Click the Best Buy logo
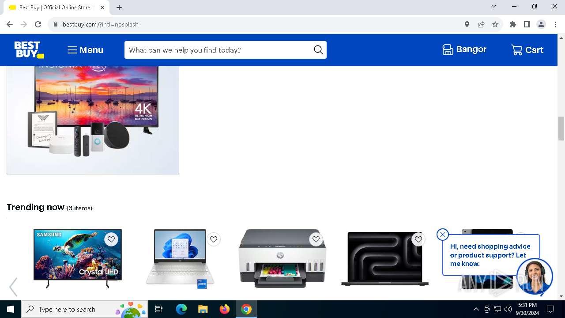Screen dimensions: 565x318 29,50
